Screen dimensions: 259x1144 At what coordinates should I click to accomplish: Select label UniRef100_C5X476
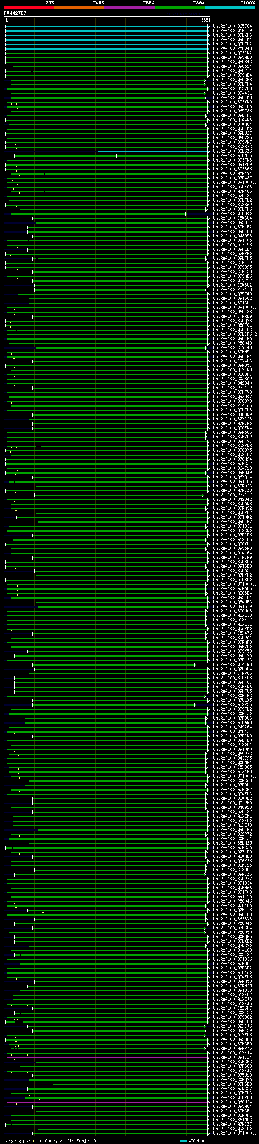click(232, 633)
